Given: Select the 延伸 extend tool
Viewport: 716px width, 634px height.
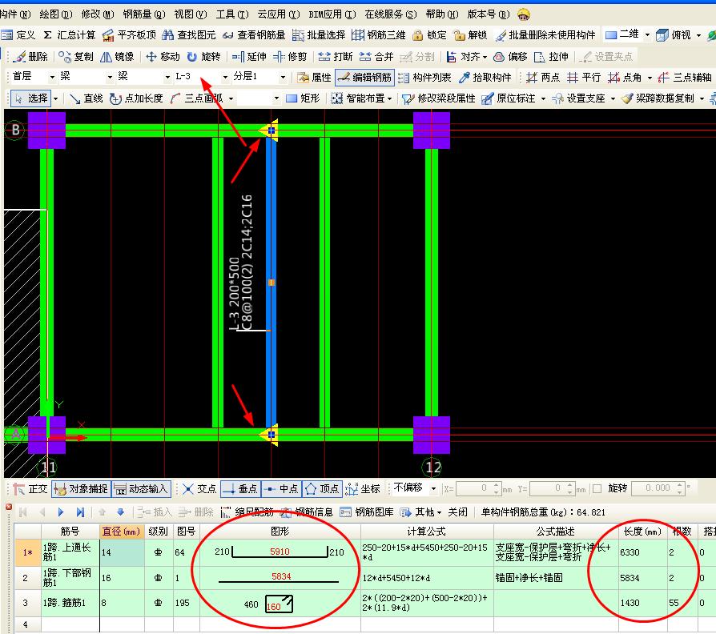Looking at the screenshot, I should tap(249, 57).
